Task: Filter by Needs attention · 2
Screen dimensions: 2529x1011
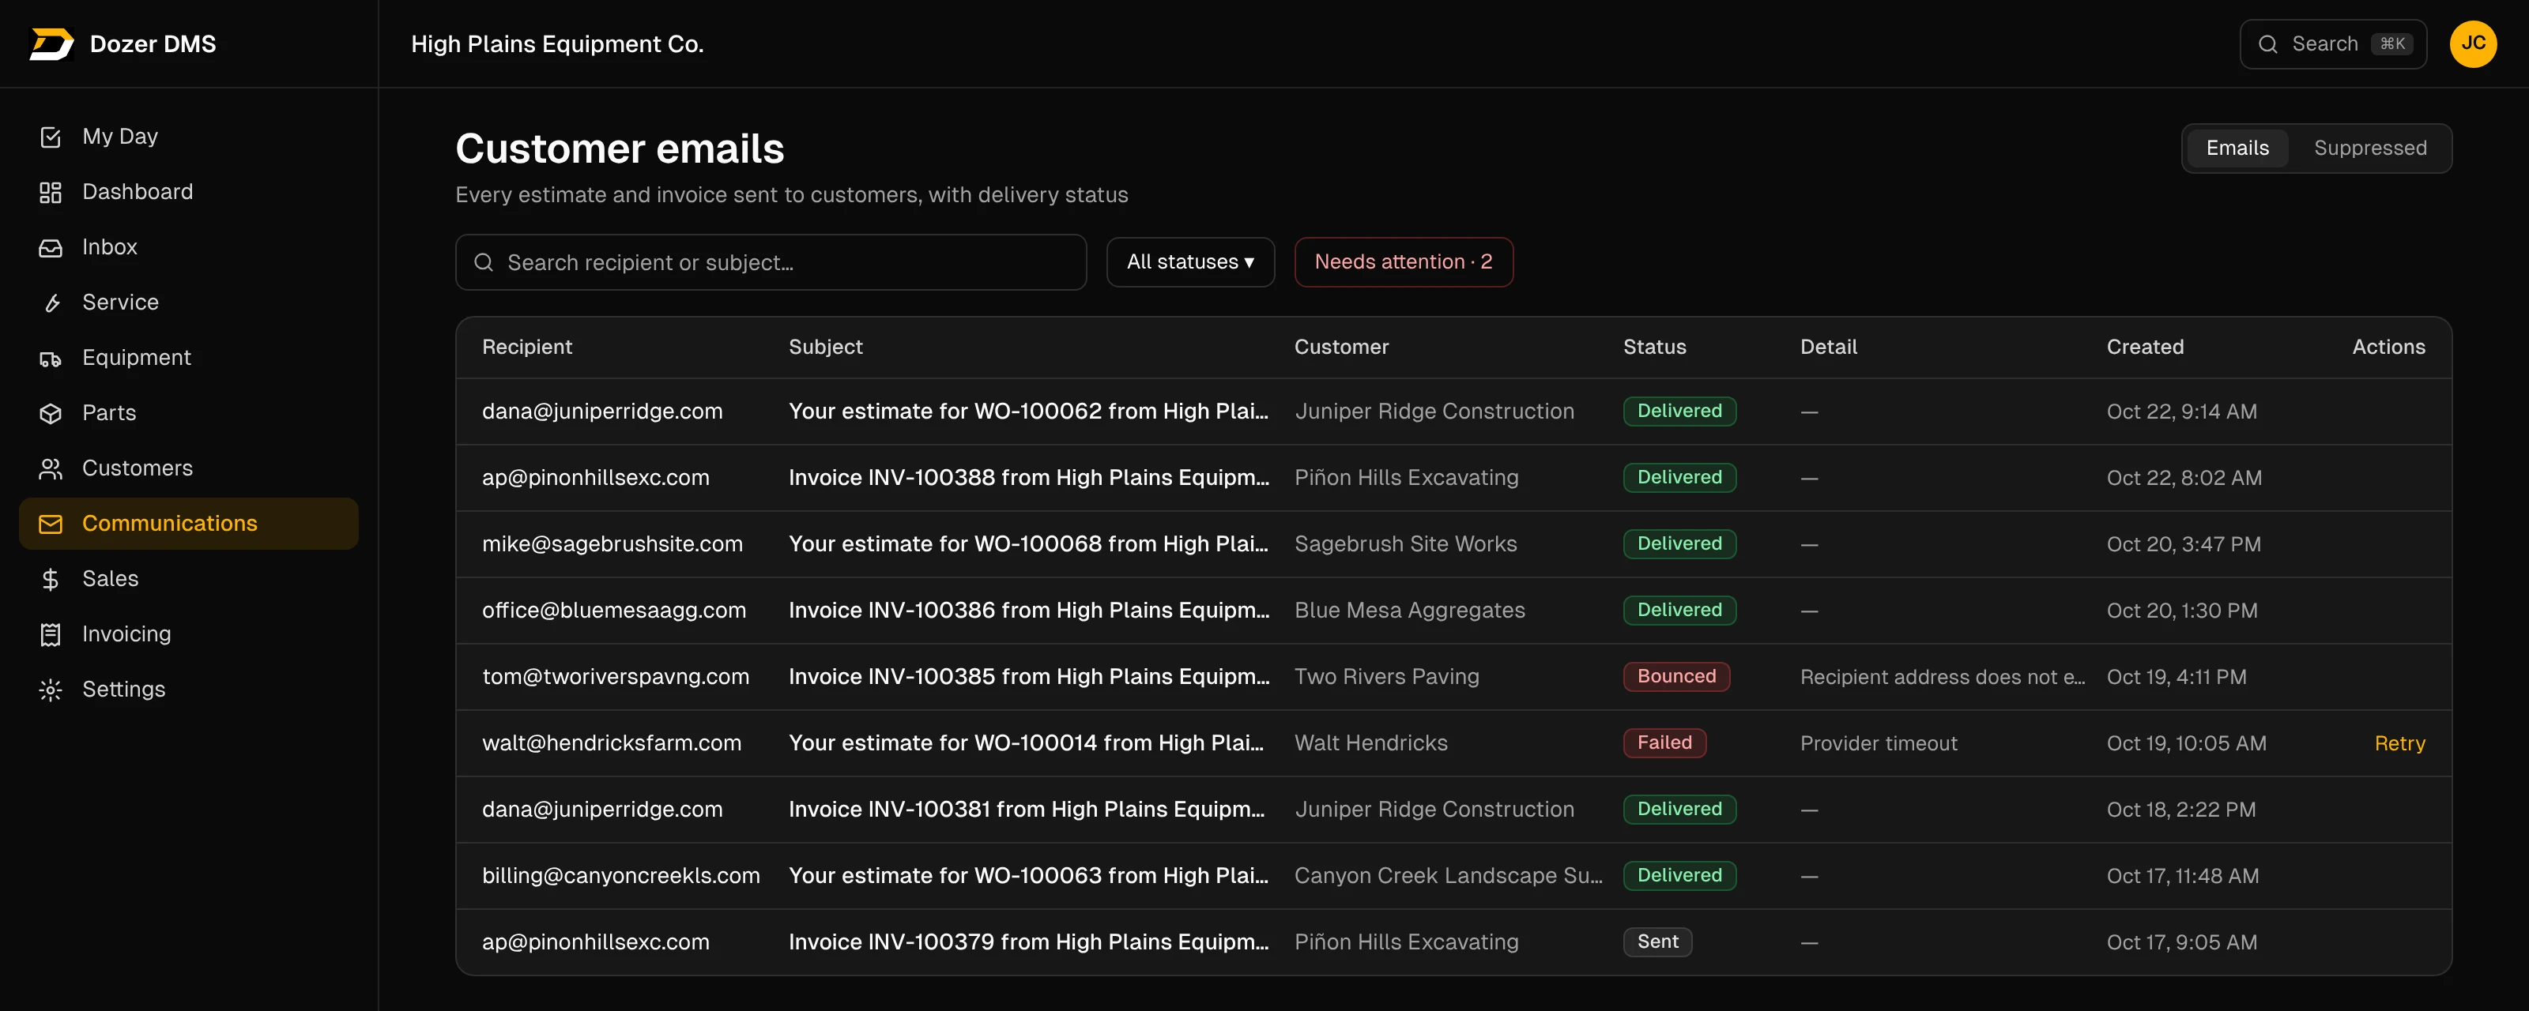Action: pos(1403,262)
